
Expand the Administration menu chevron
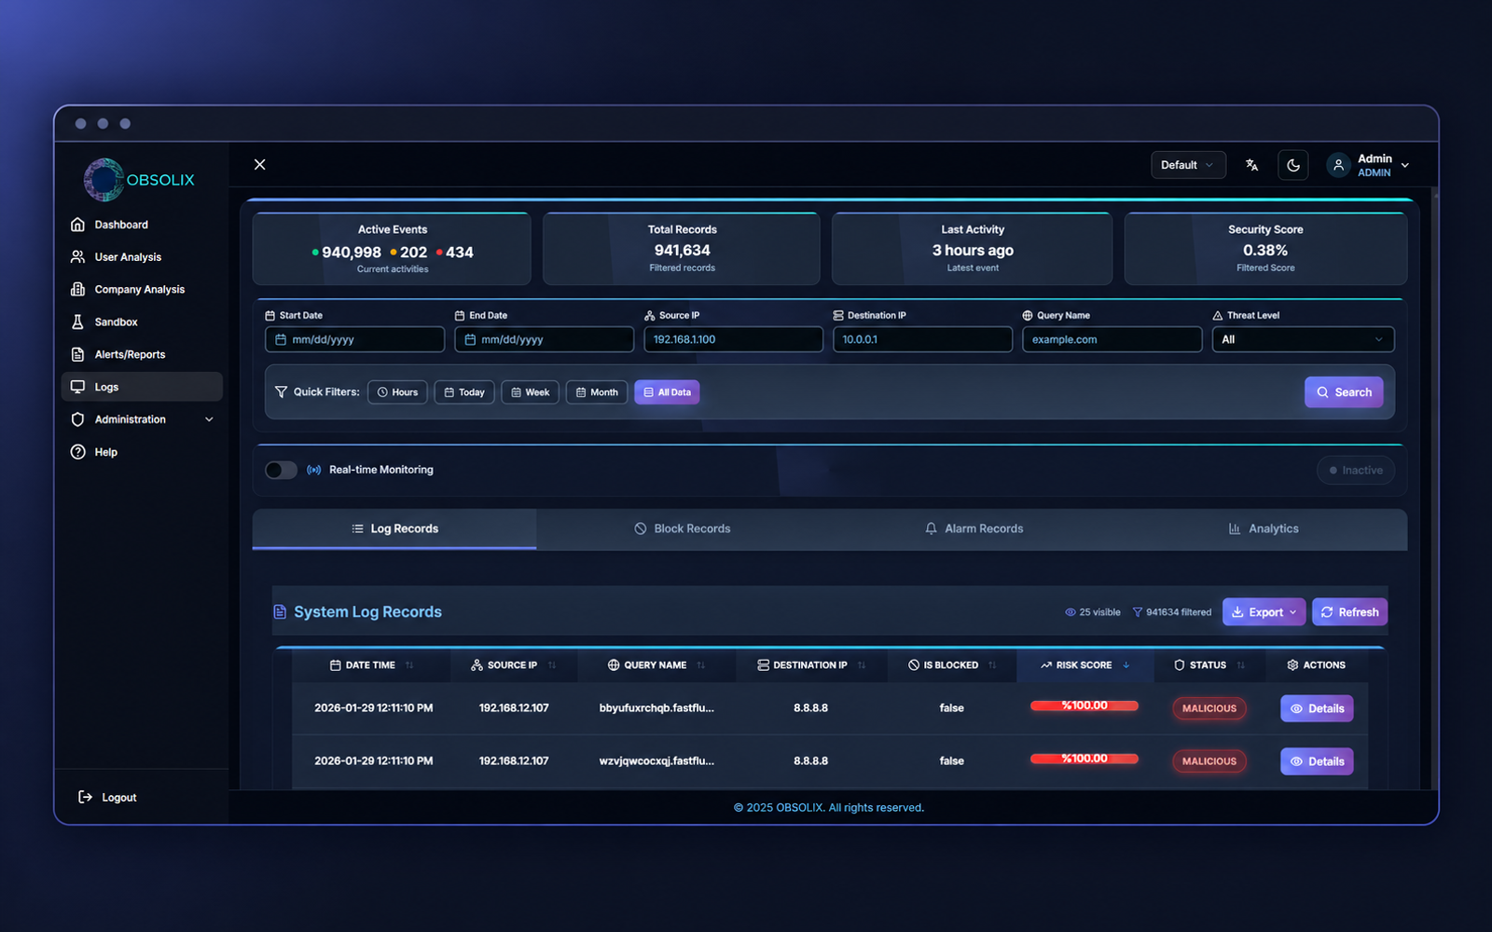pos(209,419)
